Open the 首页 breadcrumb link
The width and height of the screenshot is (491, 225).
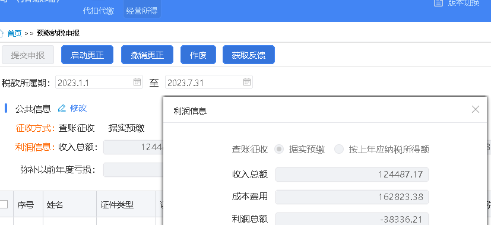(14, 33)
